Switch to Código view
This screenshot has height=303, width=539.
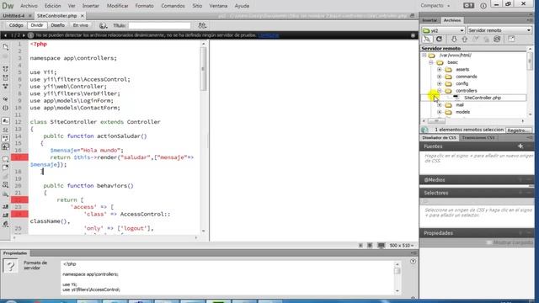(16, 25)
